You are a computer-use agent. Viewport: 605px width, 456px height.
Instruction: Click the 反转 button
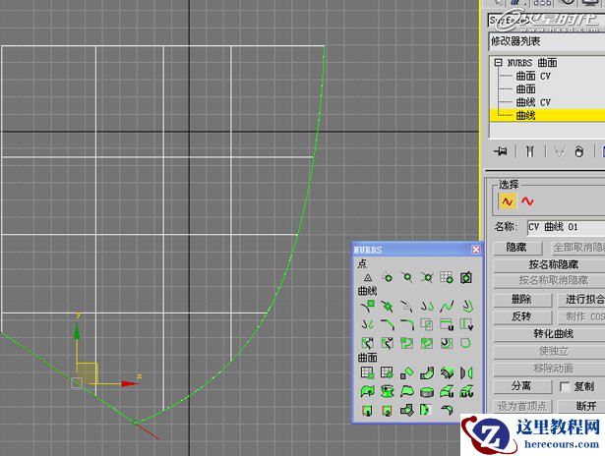click(522, 316)
